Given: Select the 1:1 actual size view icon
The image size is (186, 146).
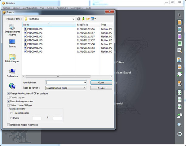Looking at the screenshot, I should 179,107.
